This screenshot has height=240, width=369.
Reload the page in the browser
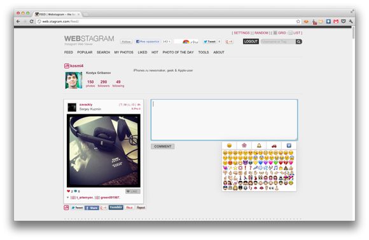click(31, 22)
